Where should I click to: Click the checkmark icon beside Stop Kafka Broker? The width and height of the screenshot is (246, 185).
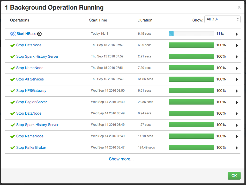tap(12, 148)
